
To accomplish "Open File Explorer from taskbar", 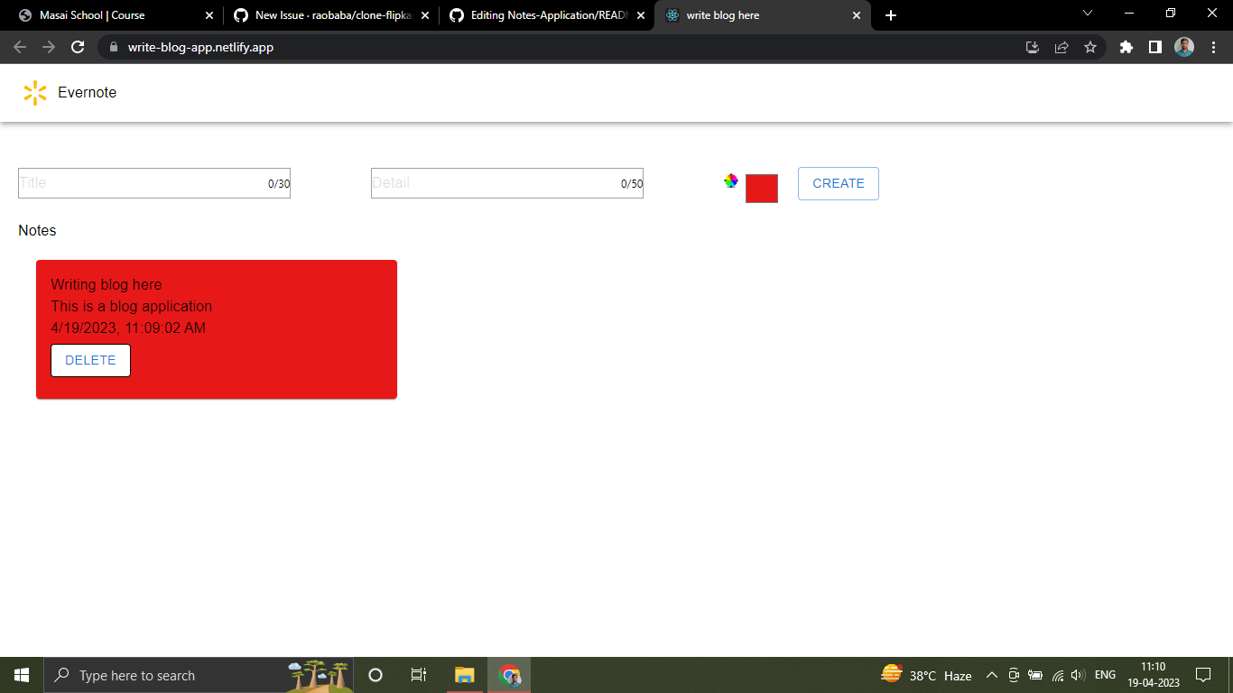I will tap(464, 675).
